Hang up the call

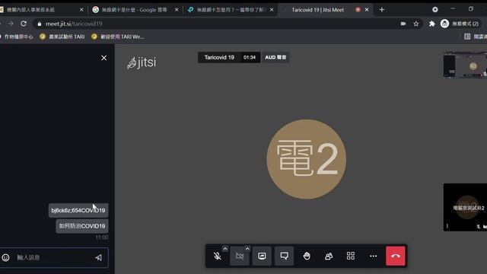396,256
